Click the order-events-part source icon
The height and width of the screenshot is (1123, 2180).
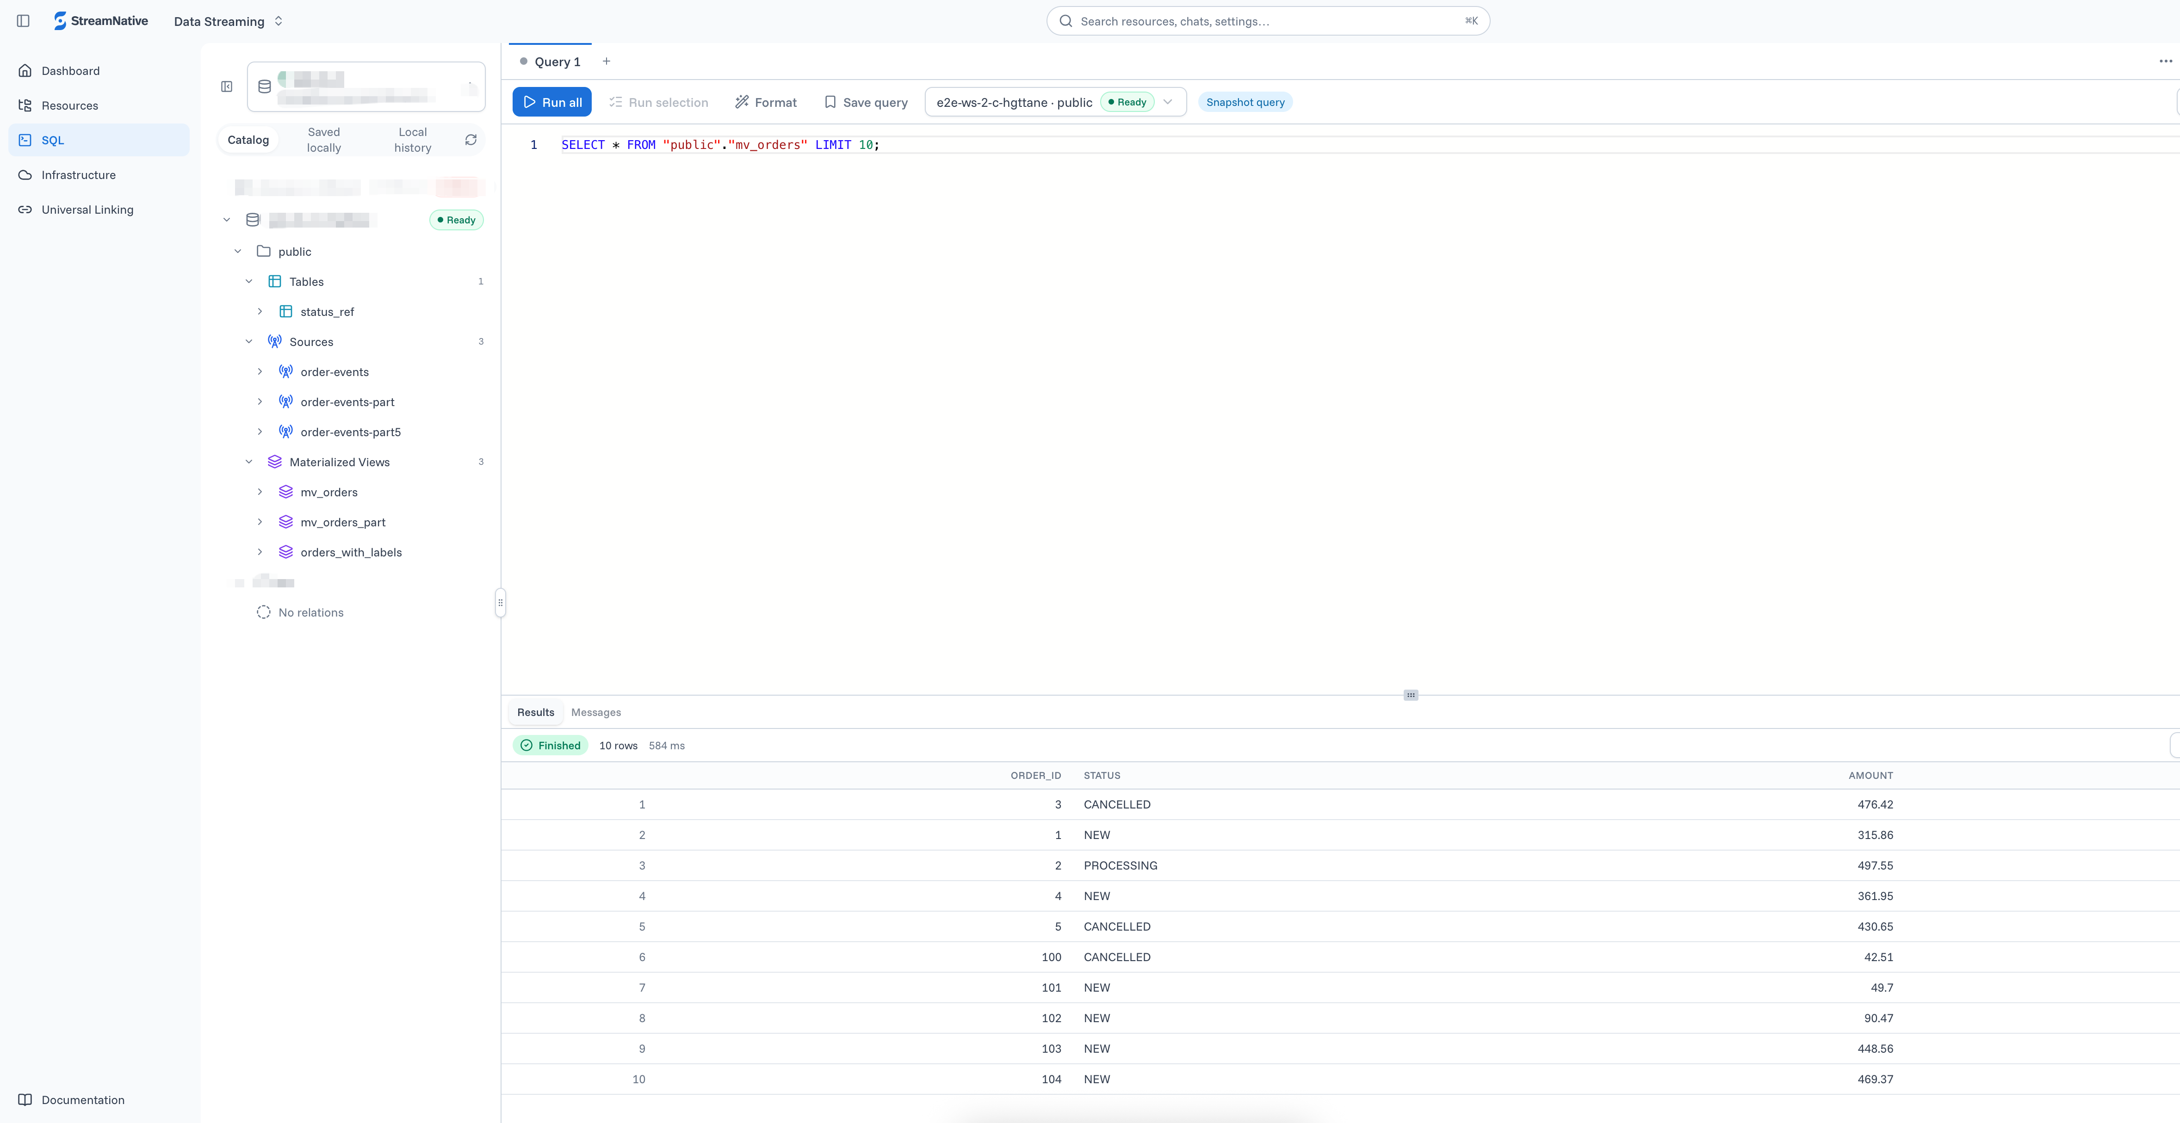pyautogui.click(x=286, y=402)
